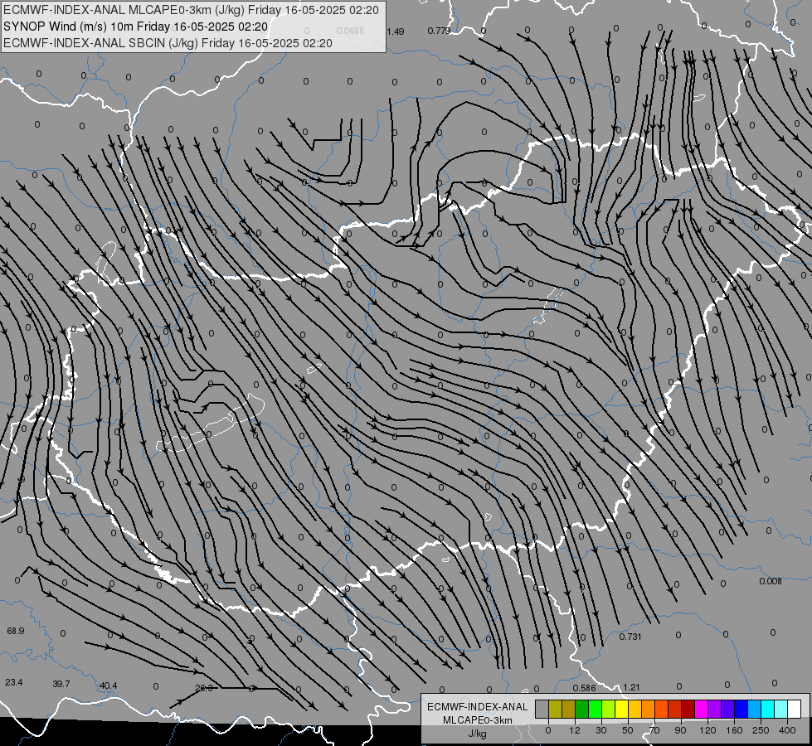812x746 pixels.
Task: Click the 70 label on the color scale
Action: pos(654,730)
